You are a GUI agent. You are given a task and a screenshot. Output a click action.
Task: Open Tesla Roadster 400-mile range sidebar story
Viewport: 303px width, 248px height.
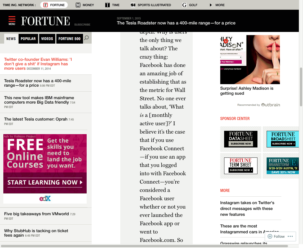click(x=38, y=83)
